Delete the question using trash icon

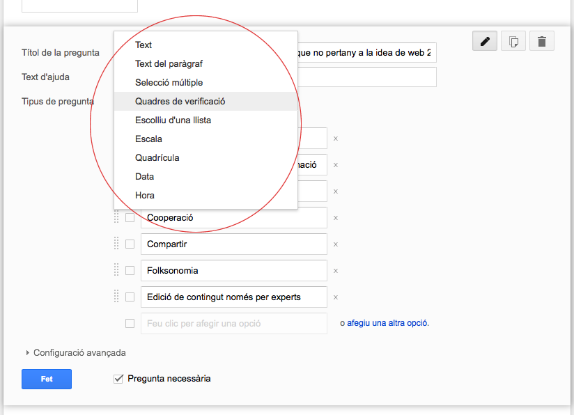click(x=542, y=42)
